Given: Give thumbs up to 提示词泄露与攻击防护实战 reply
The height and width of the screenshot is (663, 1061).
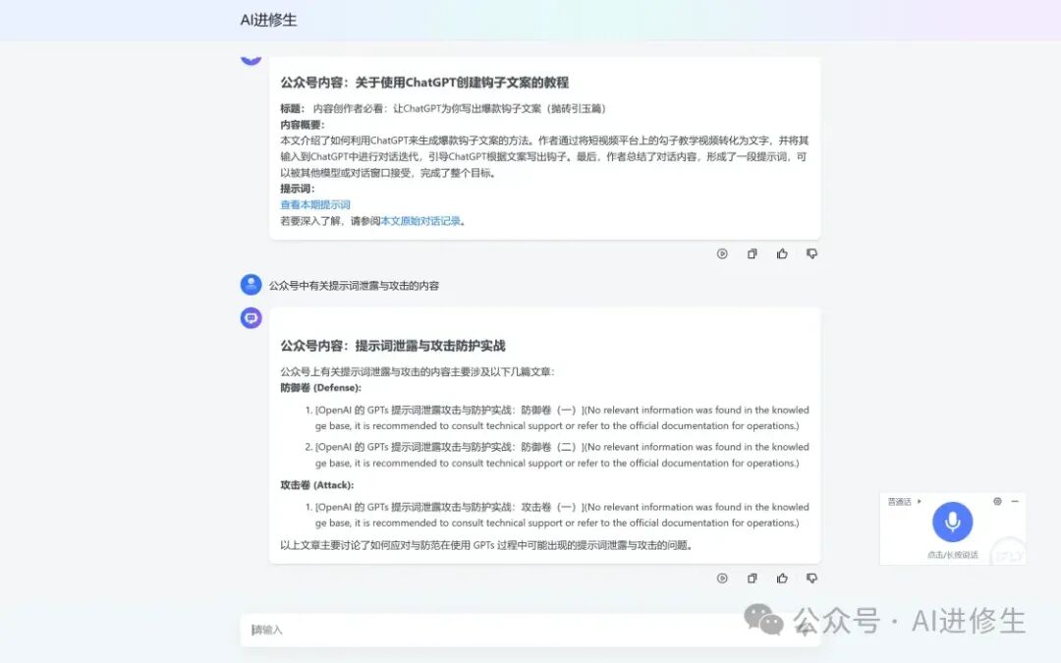Looking at the screenshot, I should tap(782, 579).
